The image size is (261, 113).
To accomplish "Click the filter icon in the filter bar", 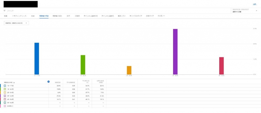I will pyautogui.click(x=5, y=11).
